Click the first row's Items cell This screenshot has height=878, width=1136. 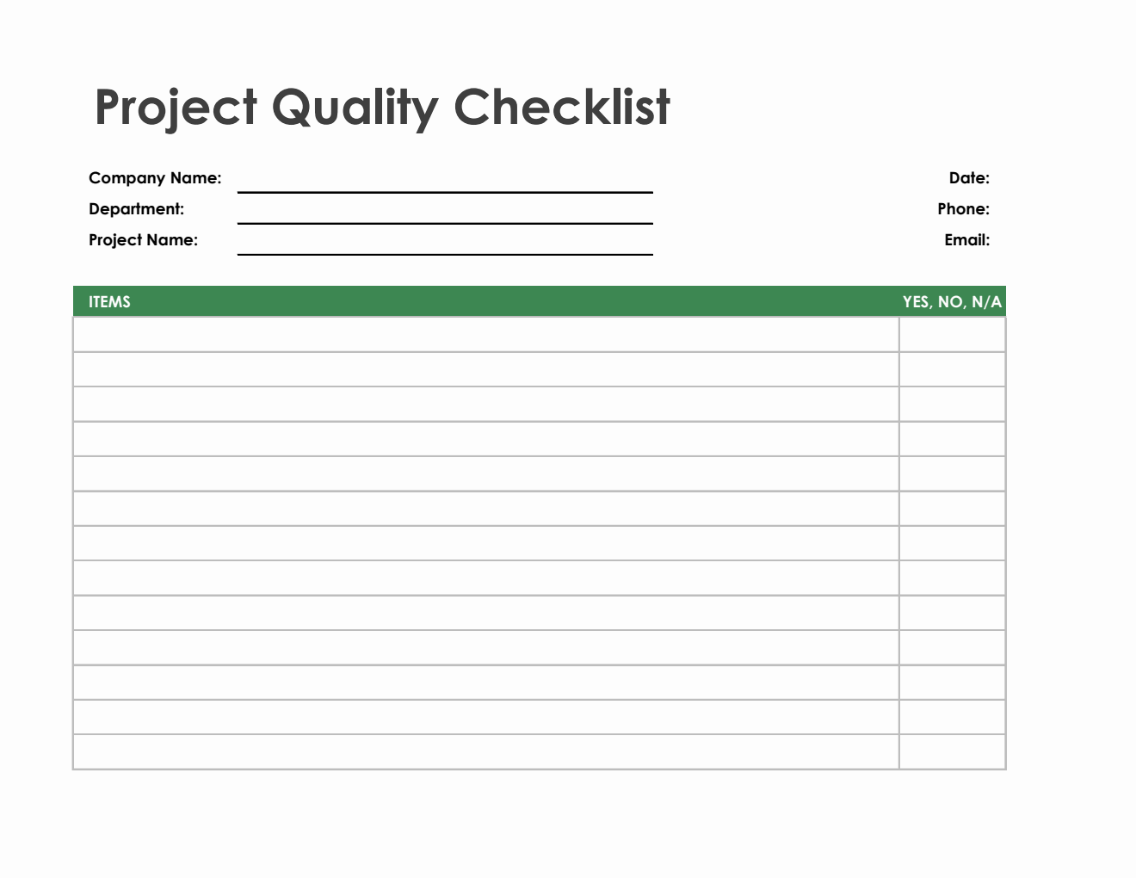(x=486, y=335)
